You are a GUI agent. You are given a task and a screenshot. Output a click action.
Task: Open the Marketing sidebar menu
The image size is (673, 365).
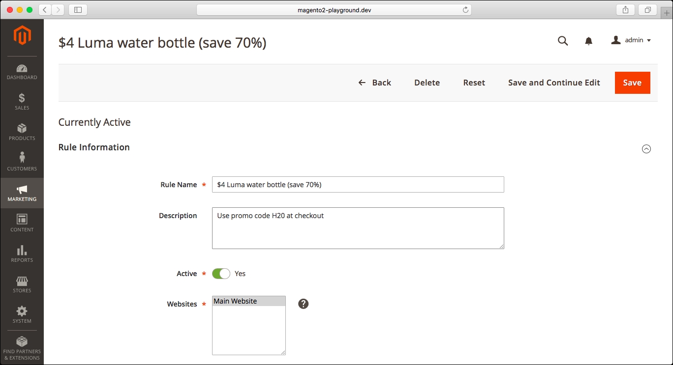tap(22, 193)
